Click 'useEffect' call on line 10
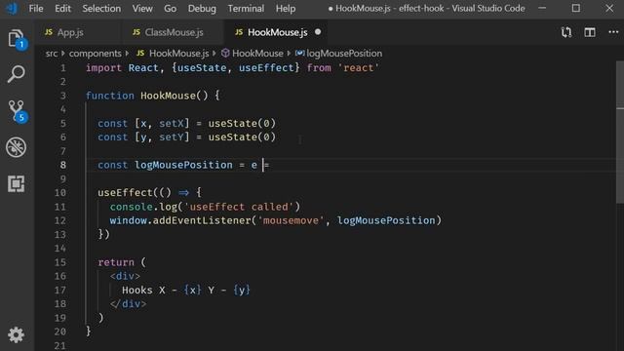 pyautogui.click(x=125, y=193)
